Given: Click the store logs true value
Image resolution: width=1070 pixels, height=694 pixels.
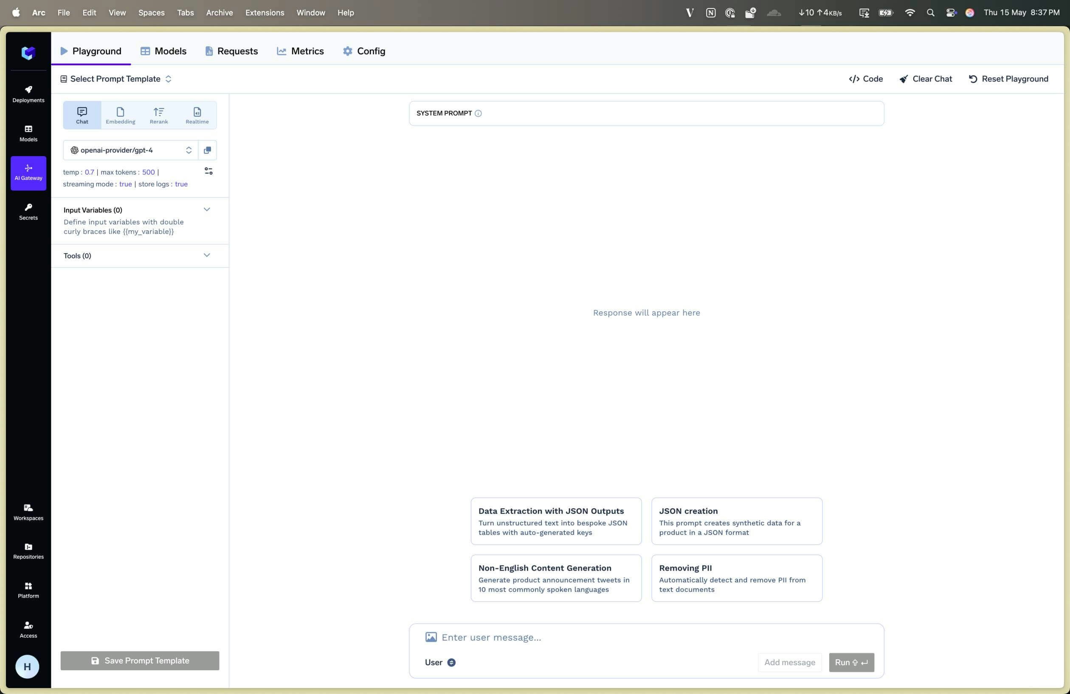Looking at the screenshot, I should (181, 184).
